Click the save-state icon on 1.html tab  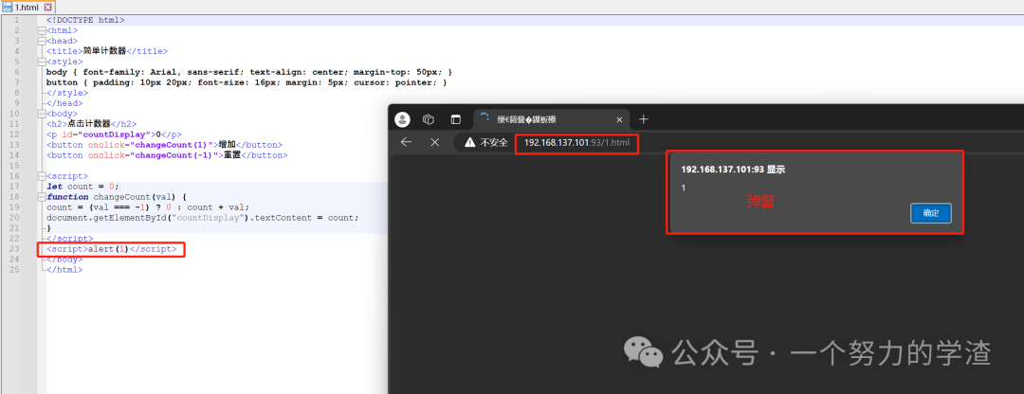click(x=8, y=7)
